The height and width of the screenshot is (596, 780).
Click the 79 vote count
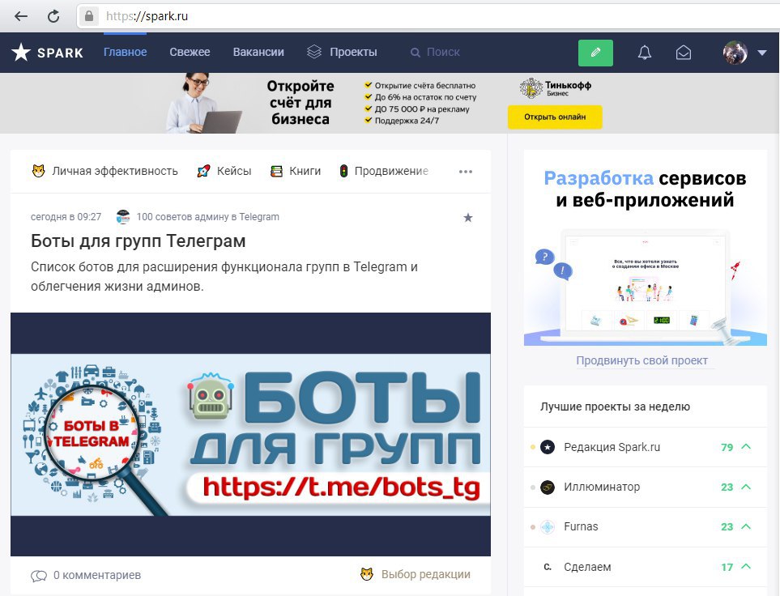coord(727,447)
